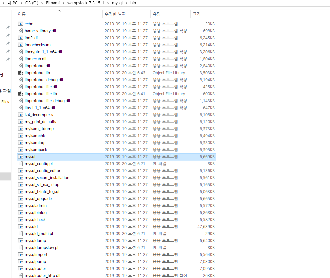
Task: Click the mysqlrouter_http.dll file icon
Action: pyautogui.click(x=21, y=275)
